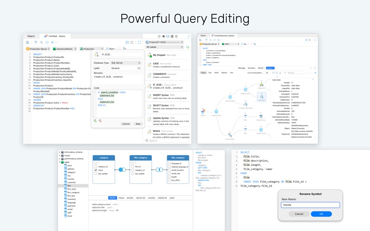Click eye preview icon above snippet panel
This screenshot has height=231, width=370.
(x=164, y=36)
